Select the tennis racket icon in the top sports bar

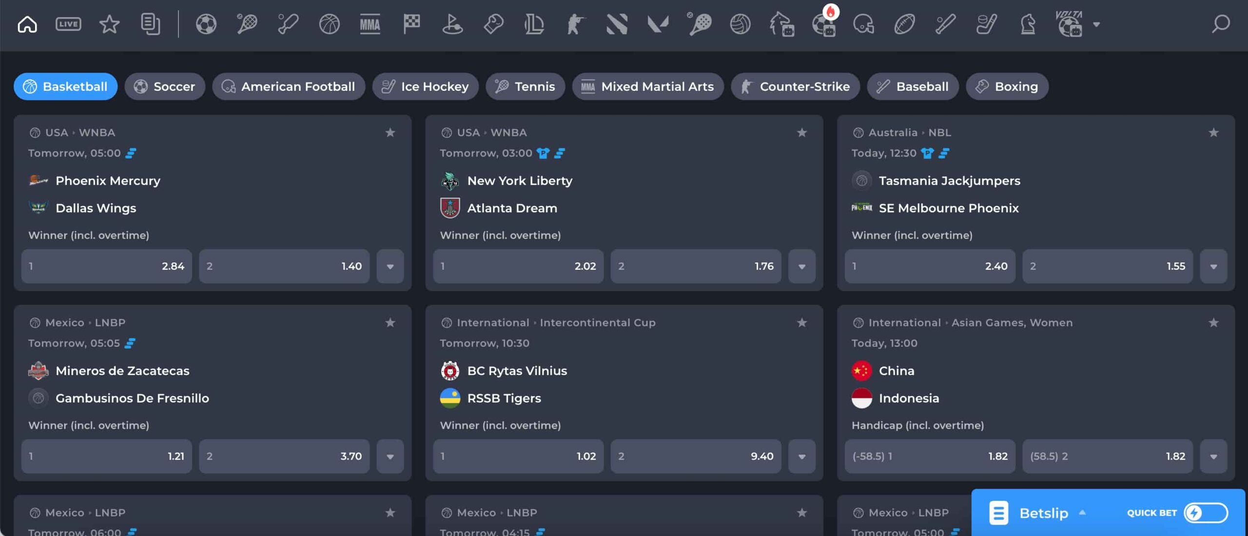click(x=247, y=24)
